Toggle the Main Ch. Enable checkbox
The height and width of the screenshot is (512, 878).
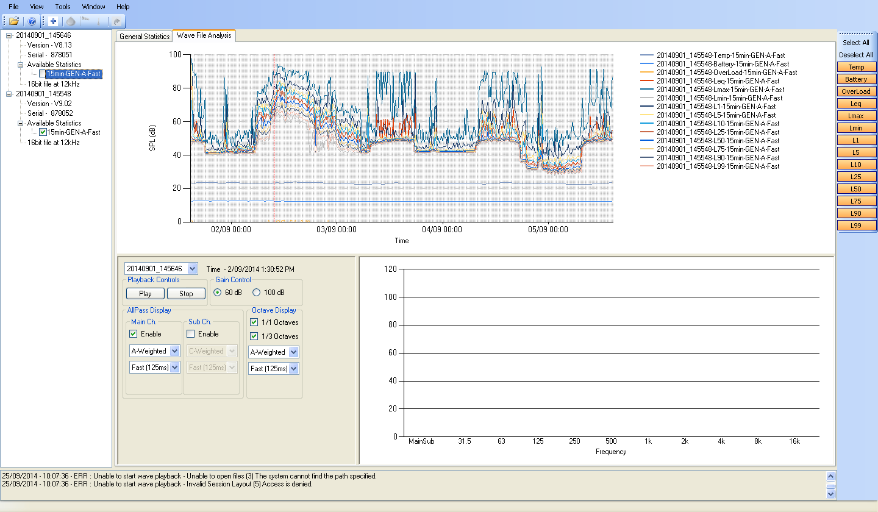[x=134, y=334]
